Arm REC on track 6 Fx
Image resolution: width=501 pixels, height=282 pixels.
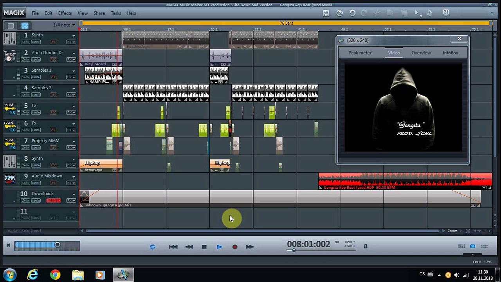(53, 130)
